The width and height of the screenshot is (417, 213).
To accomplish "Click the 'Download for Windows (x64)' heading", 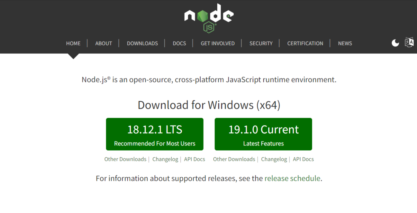I will (209, 105).
